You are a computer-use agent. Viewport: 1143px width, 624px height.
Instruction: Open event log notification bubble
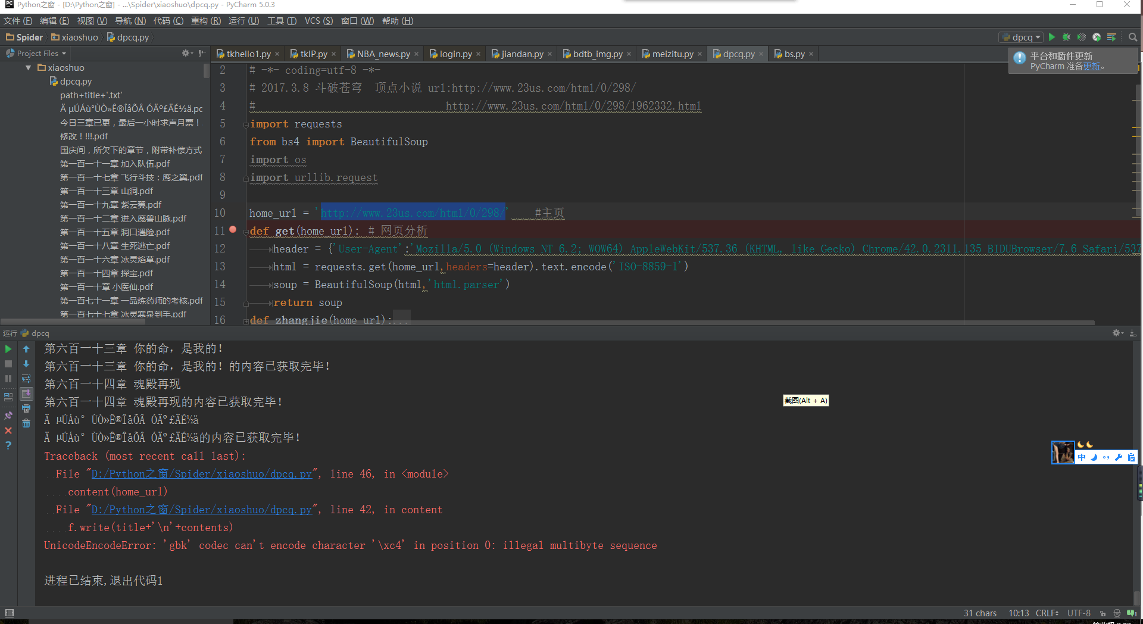(1131, 613)
